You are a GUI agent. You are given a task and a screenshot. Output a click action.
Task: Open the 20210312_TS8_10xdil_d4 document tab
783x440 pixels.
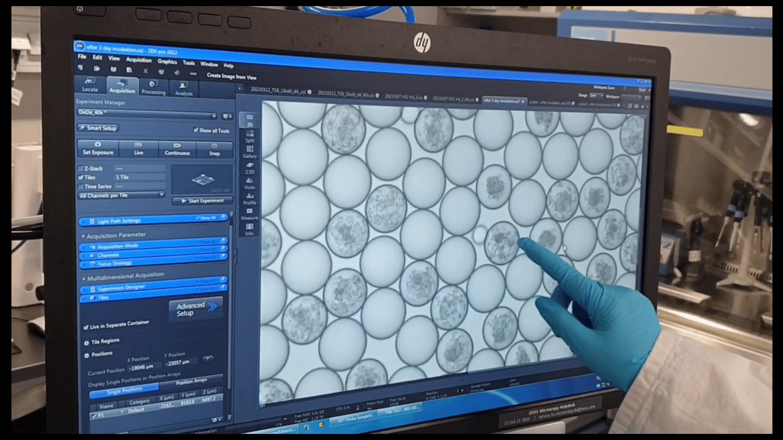pos(278,90)
